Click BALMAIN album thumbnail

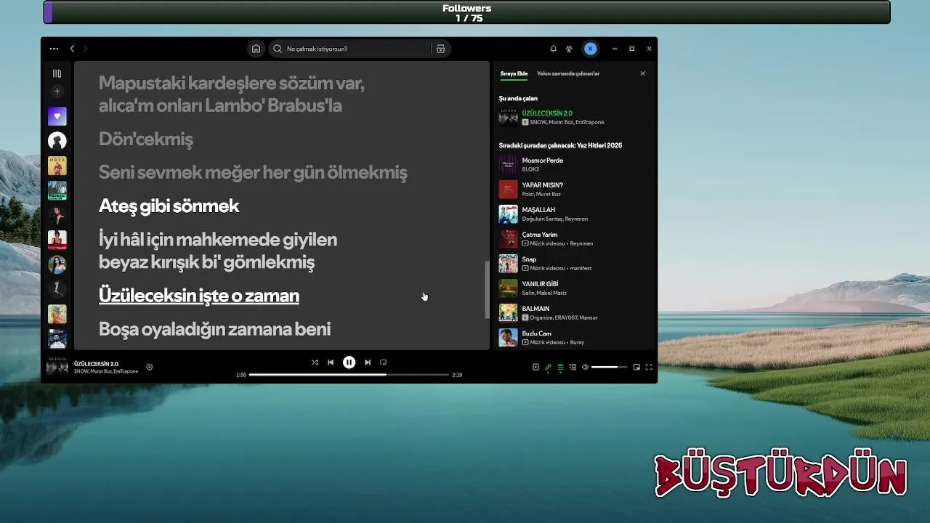pyautogui.click(x=508, y=313)
